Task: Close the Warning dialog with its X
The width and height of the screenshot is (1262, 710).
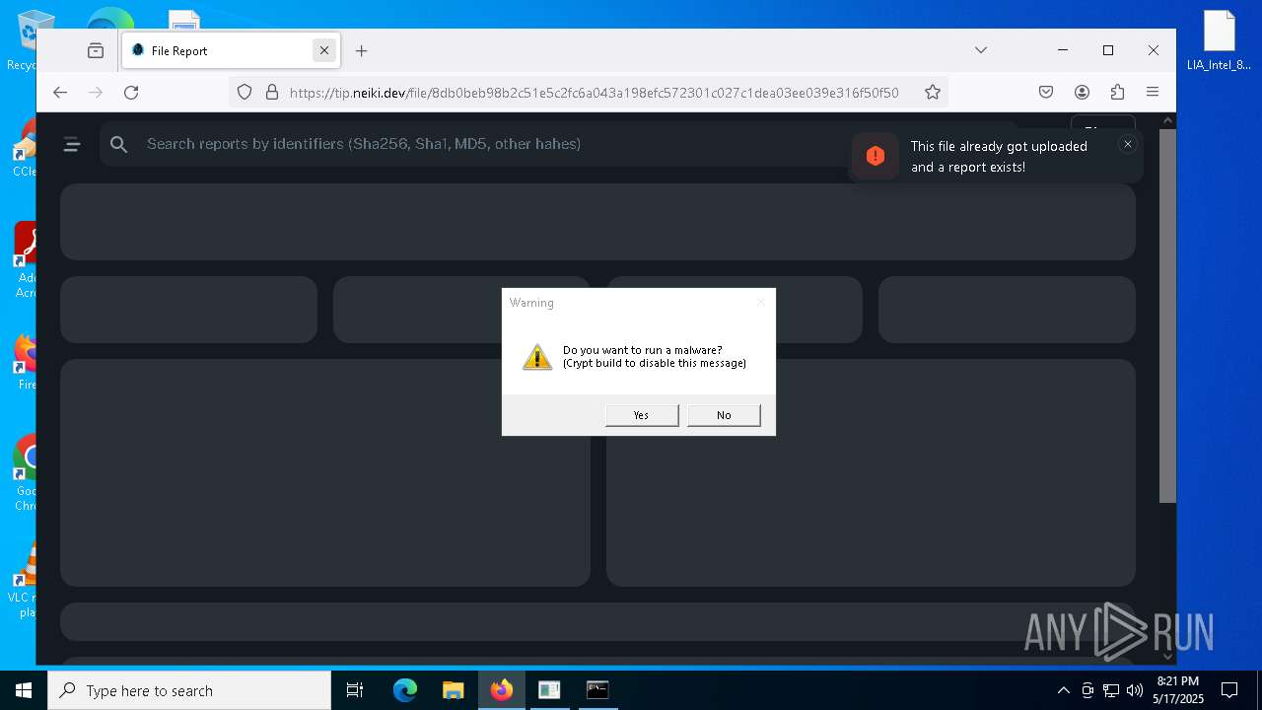Action: [x=760, y=303]
